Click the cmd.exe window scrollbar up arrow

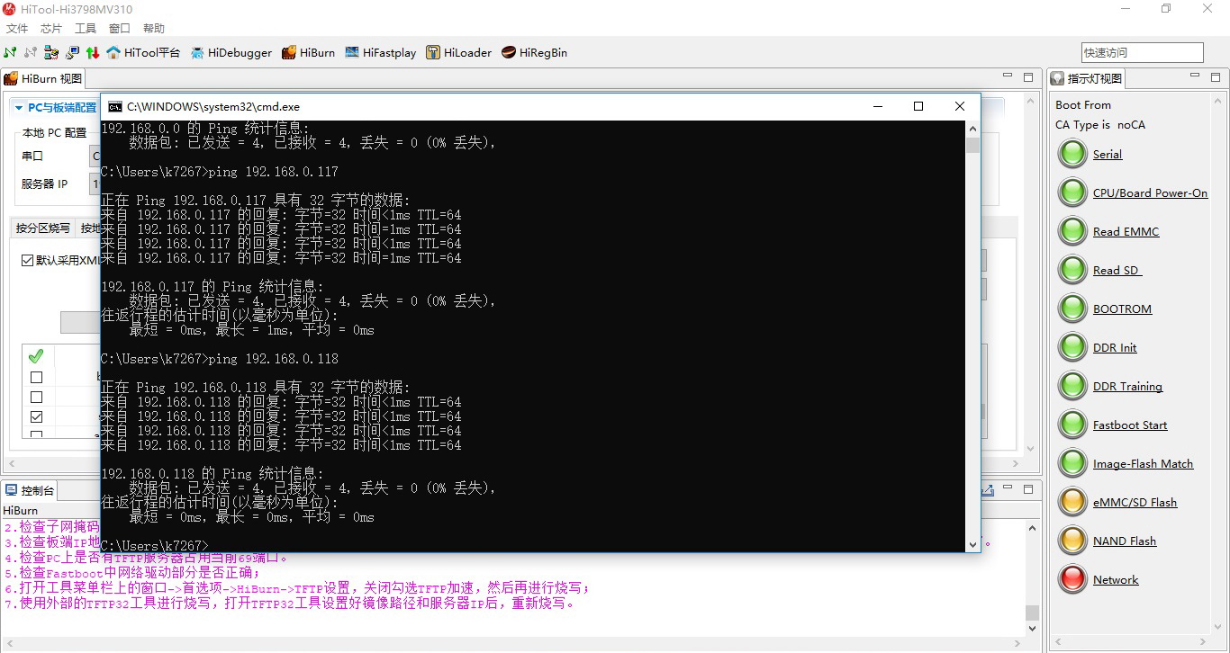pyautogui.click(x=972, y=128)
